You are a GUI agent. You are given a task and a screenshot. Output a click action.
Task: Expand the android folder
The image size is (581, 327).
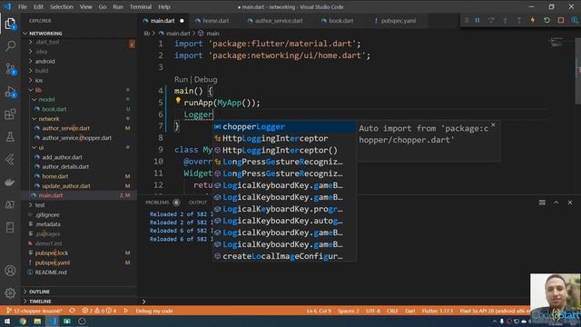coord(44,61)
